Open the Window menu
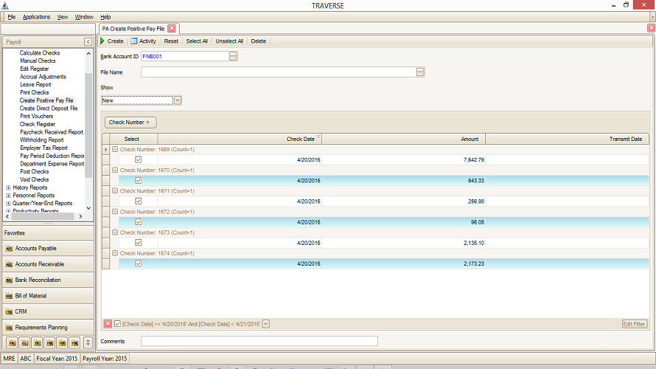Screen dimensions: 656x369 coord(84,16)
